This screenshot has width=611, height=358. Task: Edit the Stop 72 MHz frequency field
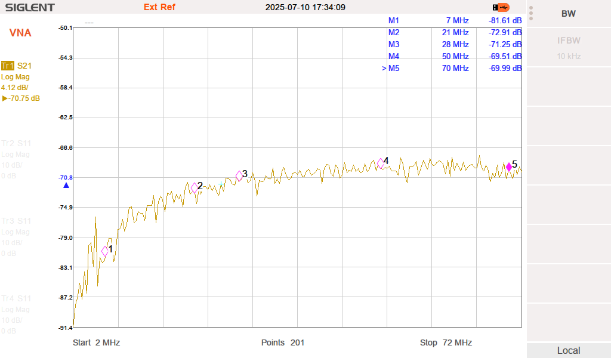pyautogui.click(x=446, y=342)
